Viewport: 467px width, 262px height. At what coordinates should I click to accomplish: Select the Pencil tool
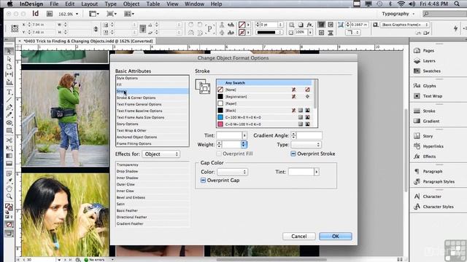[x=9, y=115]
